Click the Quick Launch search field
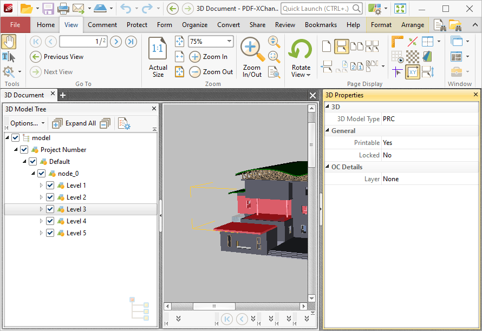 coord(322,9)
